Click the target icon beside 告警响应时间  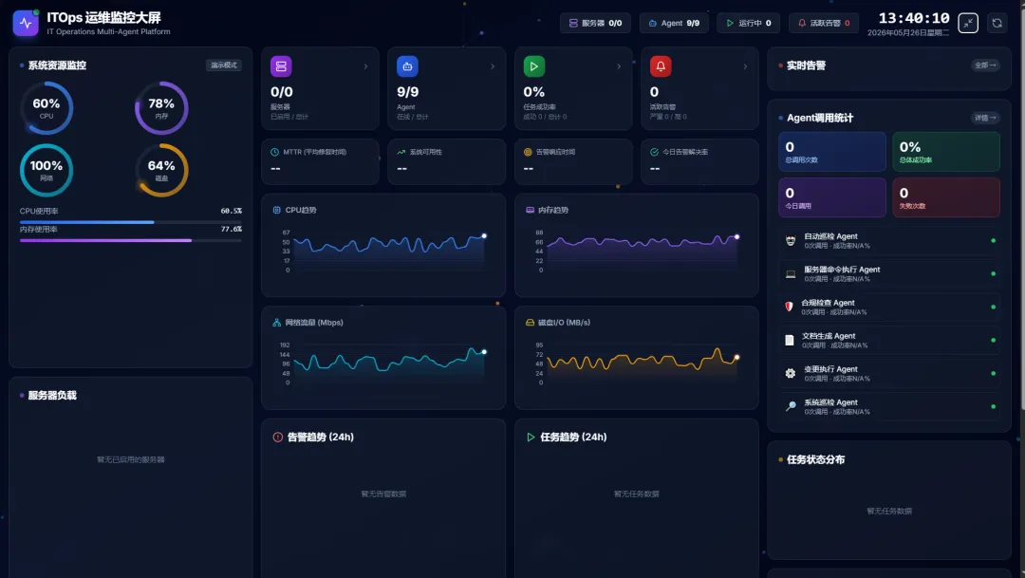pyautogui.click(x=528, y=152)
